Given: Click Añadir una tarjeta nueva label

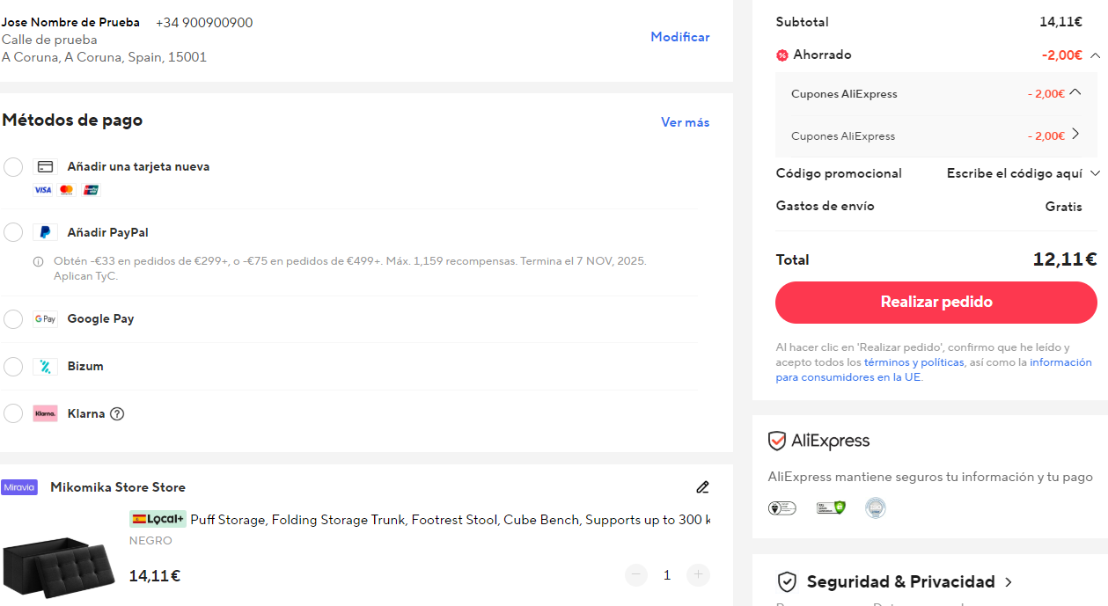Looking at the screenshot, I should point(138,167).
